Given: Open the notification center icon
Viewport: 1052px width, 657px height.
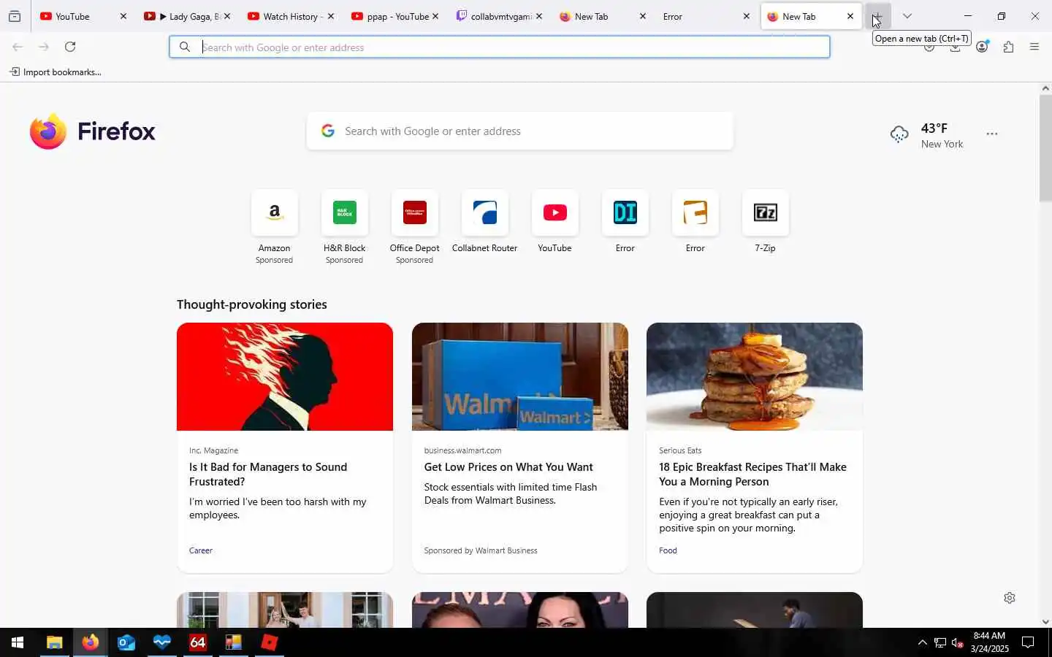Looking at the screenshot, I should coord(1028,642).
